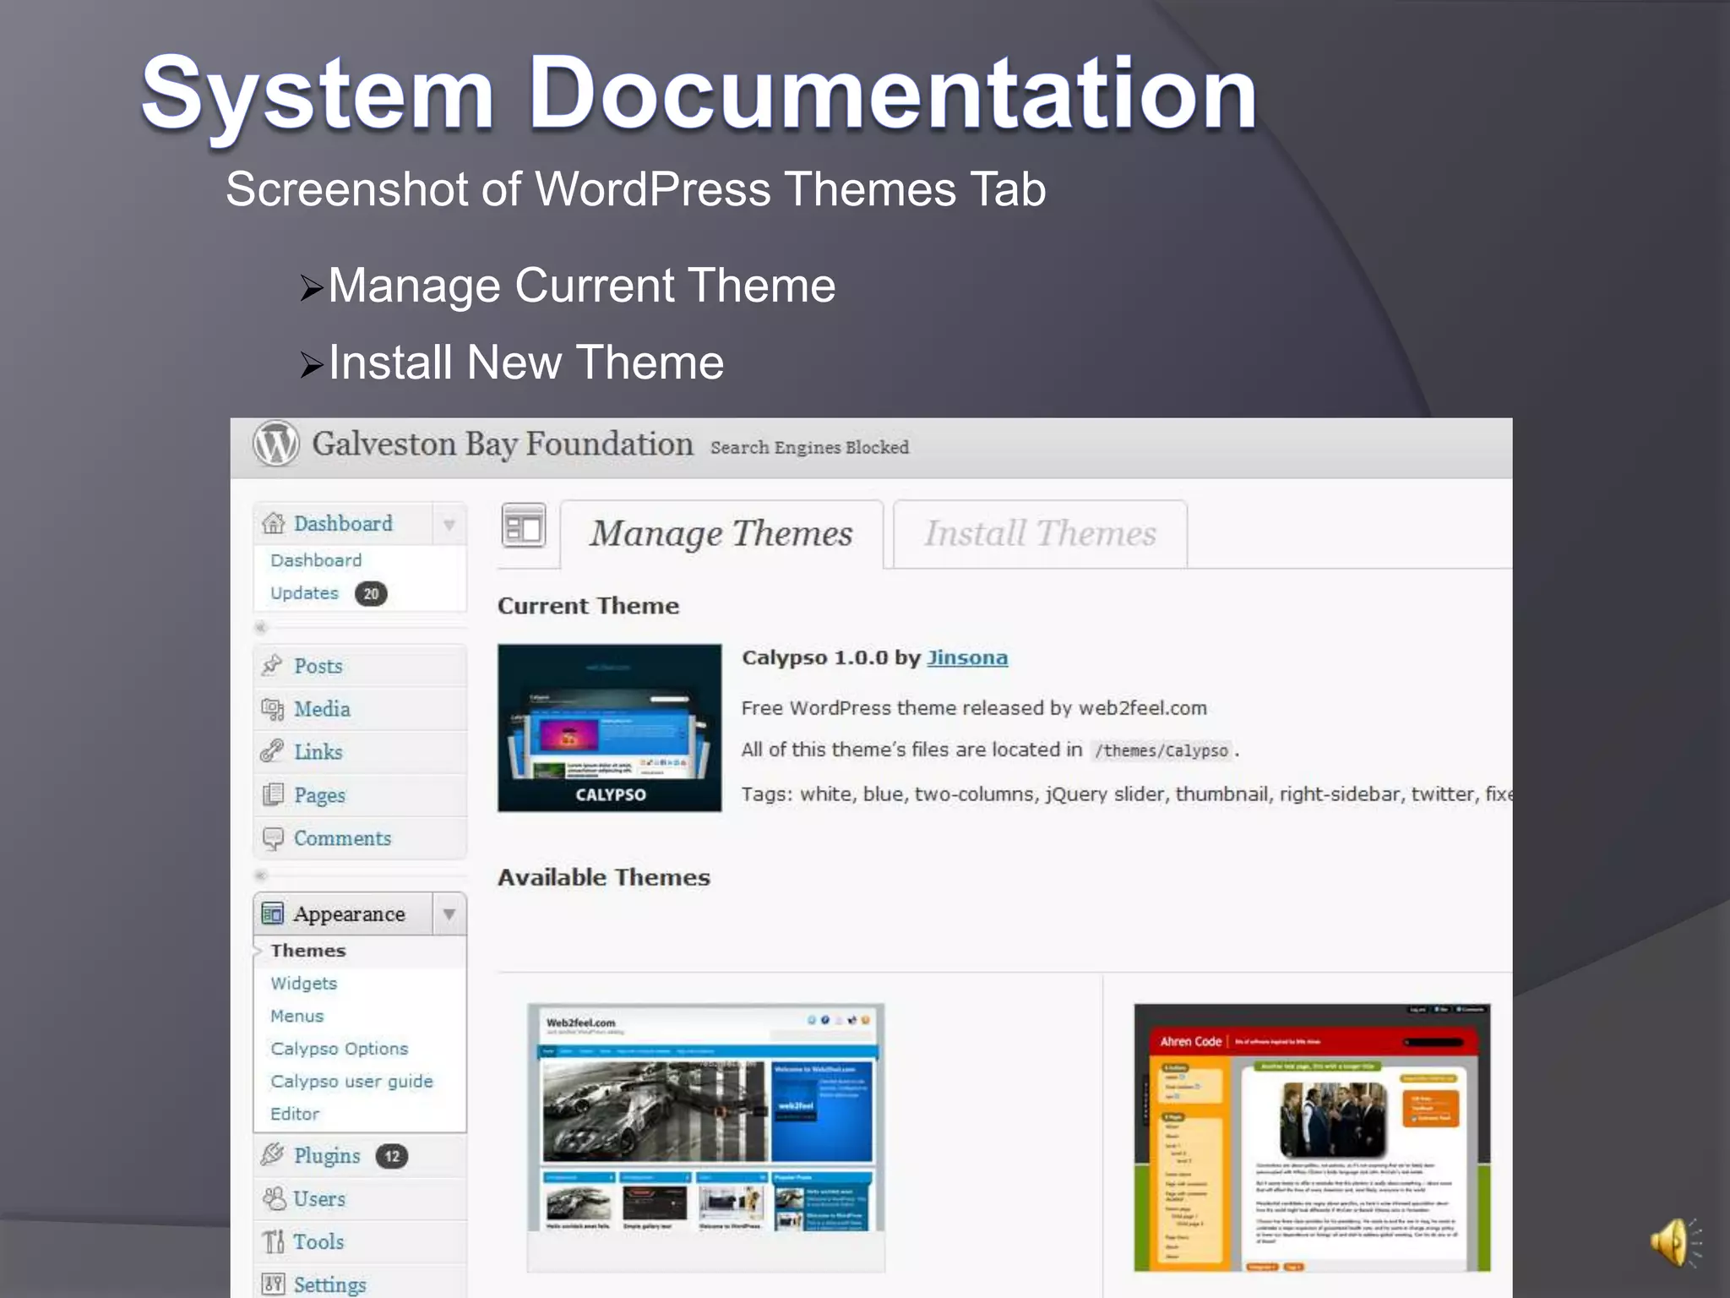This screenshot has width=1730, height=1298.
Task: Open the Manage Themes tab
Action: (721, 534)
